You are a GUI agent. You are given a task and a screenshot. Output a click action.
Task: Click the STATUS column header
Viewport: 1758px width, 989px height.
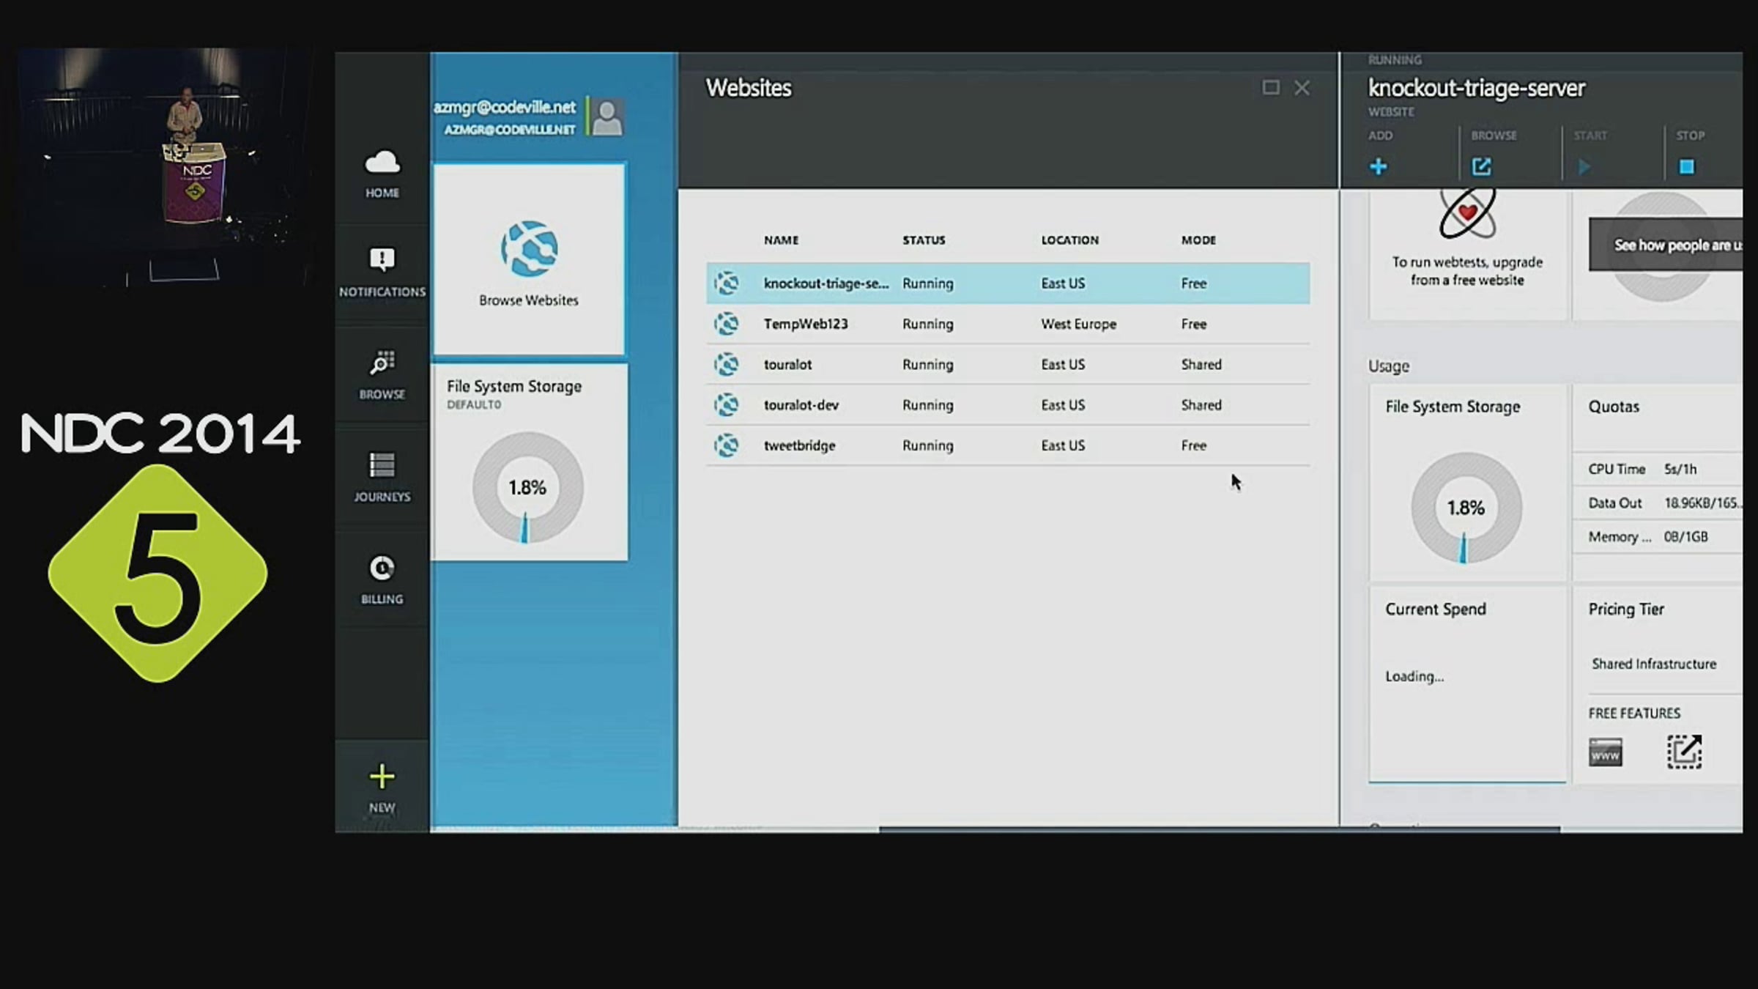(x=924, y=240)
